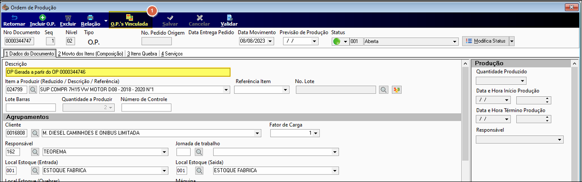This screenshot has width=582, height=182.
Task: Click the item code field 024799
Action: point(16,90)
